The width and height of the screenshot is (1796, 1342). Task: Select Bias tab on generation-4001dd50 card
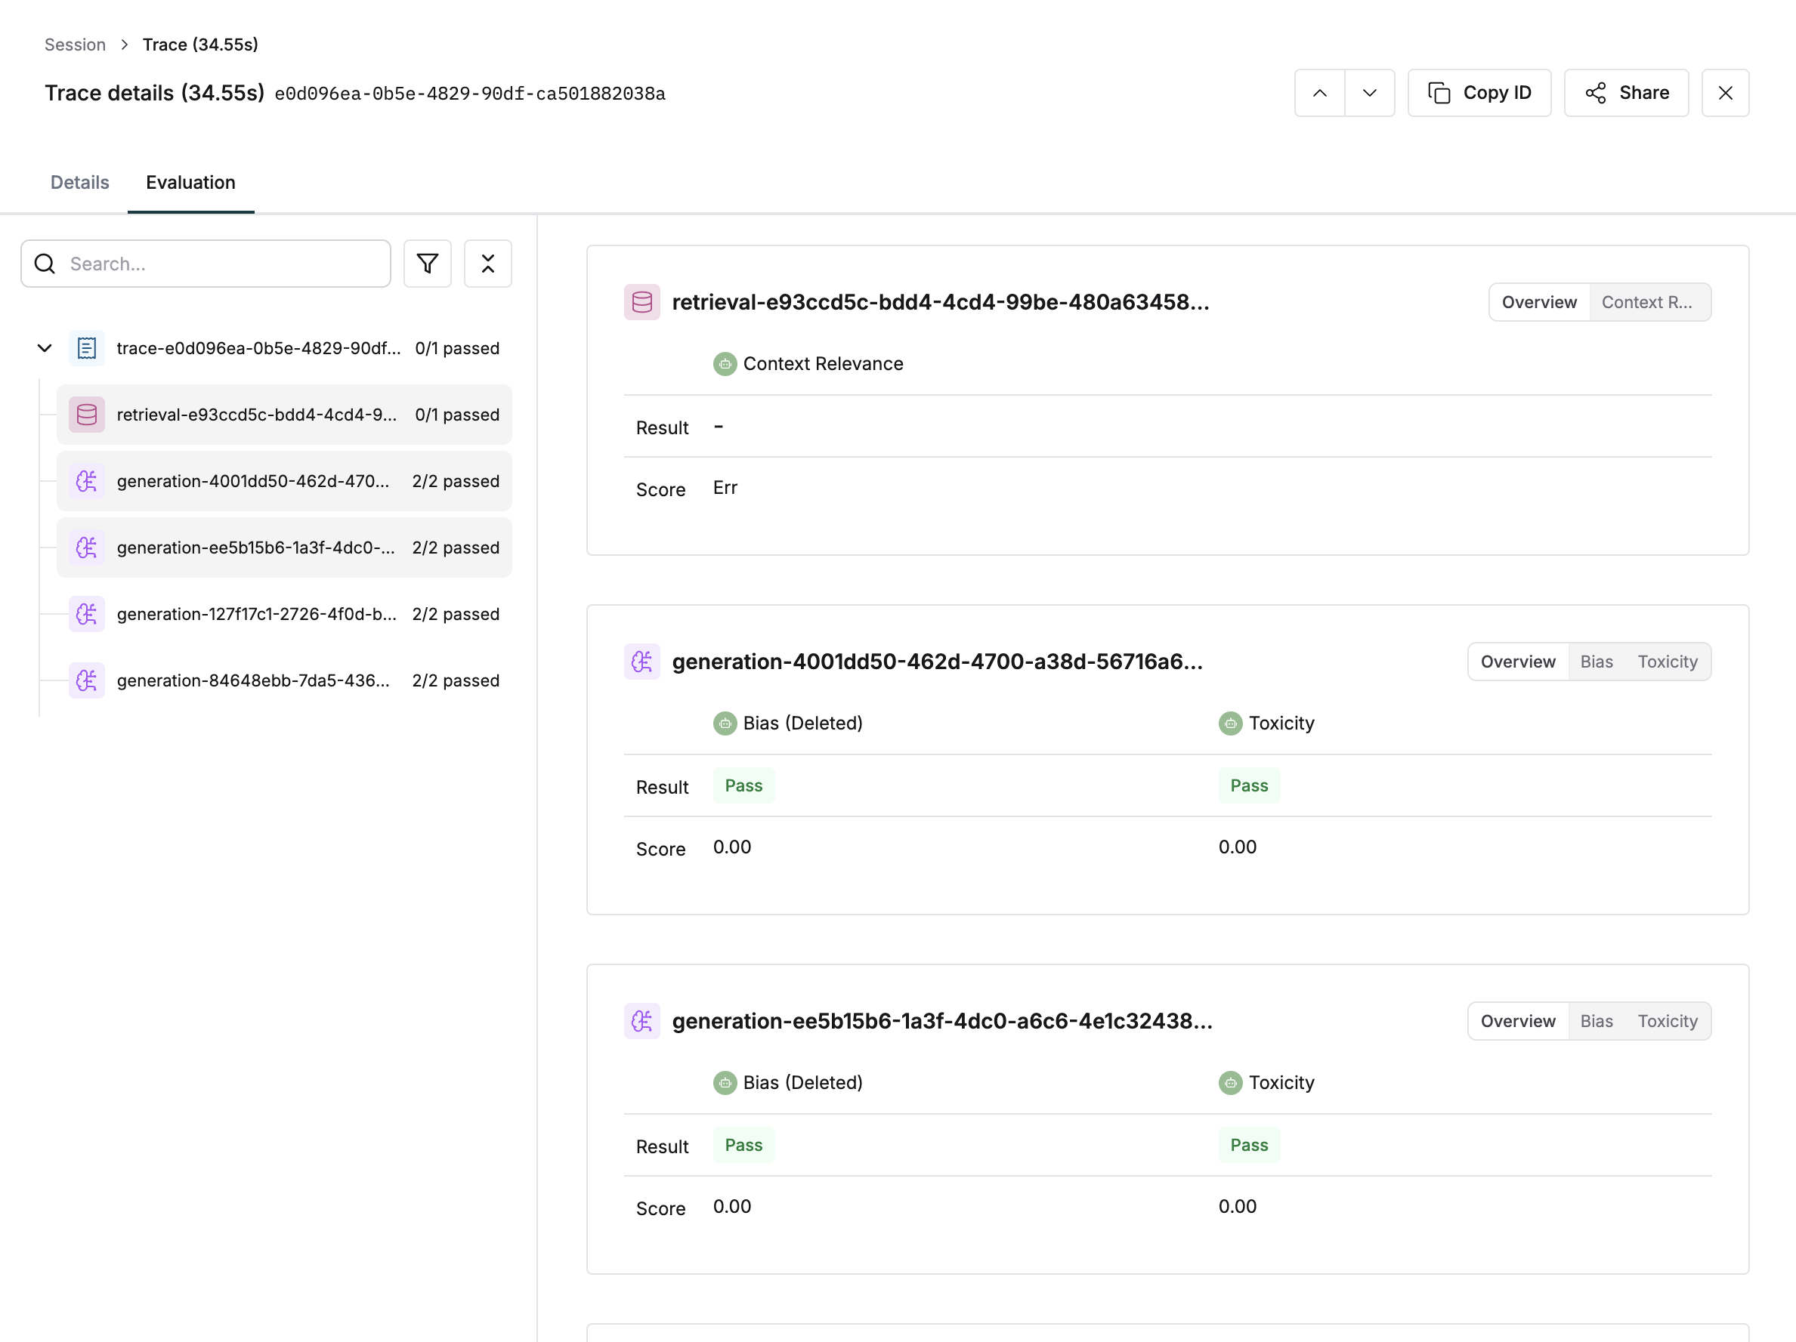click(1597, 662)
